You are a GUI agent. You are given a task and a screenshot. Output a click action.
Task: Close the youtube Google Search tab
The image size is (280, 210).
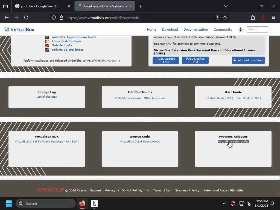69,6
